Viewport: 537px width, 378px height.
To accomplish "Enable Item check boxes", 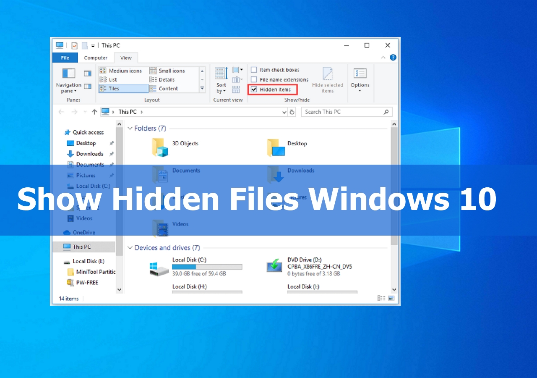I will pos(254,70).
